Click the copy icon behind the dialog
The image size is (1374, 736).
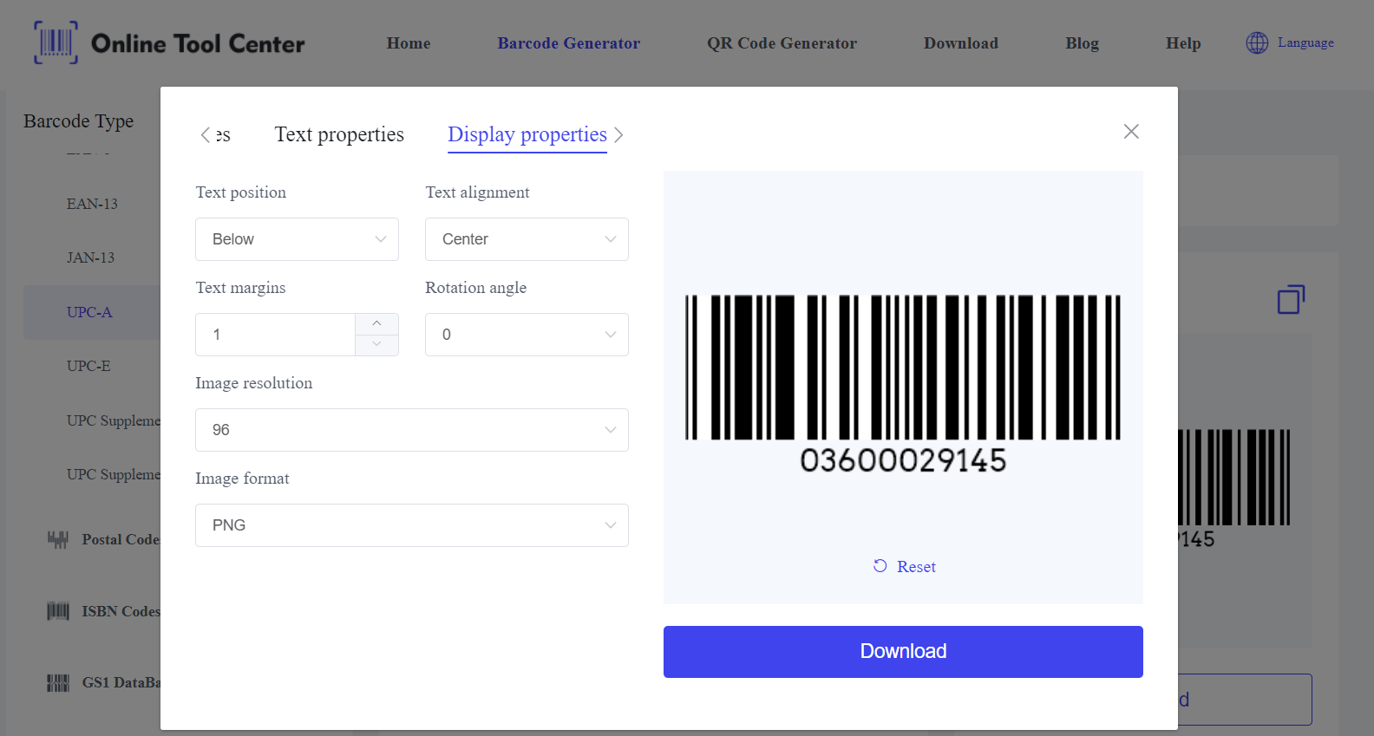pos(1291,299)
